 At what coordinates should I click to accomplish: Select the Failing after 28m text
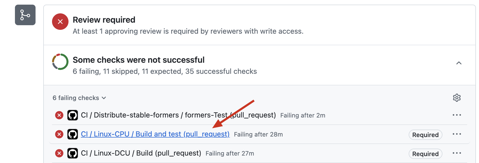[258, 134]
